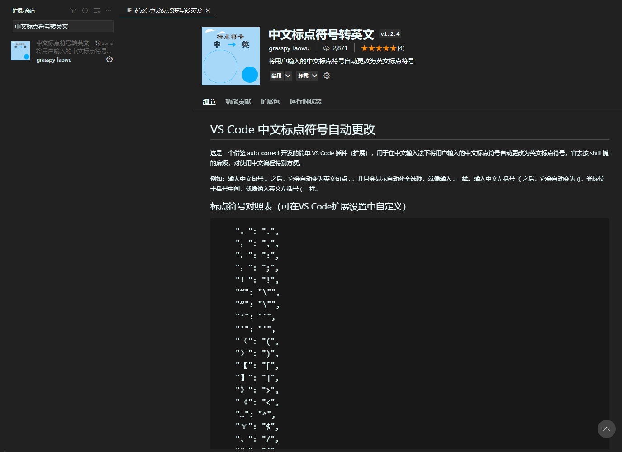Click the 卸载 button

[303, 76]
